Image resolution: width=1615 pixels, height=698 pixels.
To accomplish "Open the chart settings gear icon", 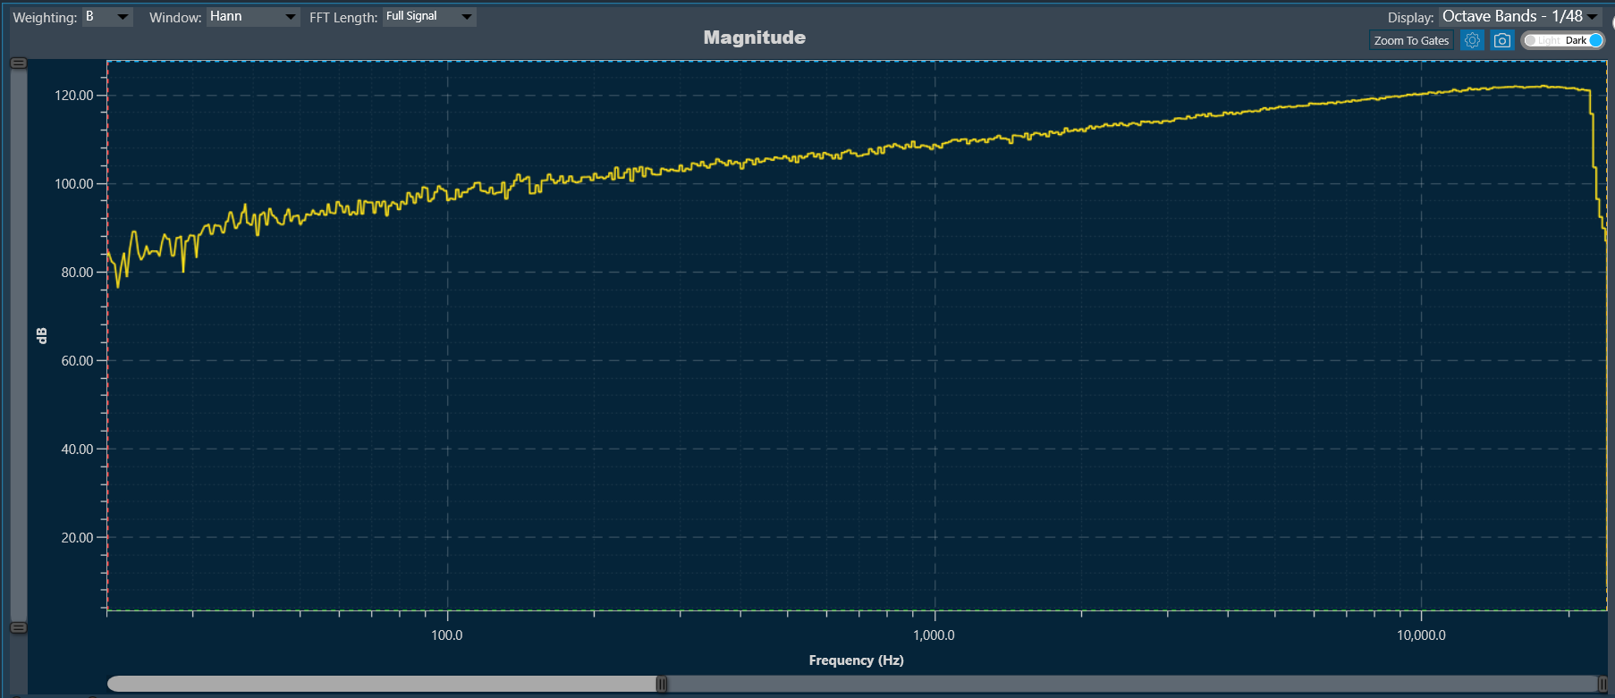I will [1472, 40].
